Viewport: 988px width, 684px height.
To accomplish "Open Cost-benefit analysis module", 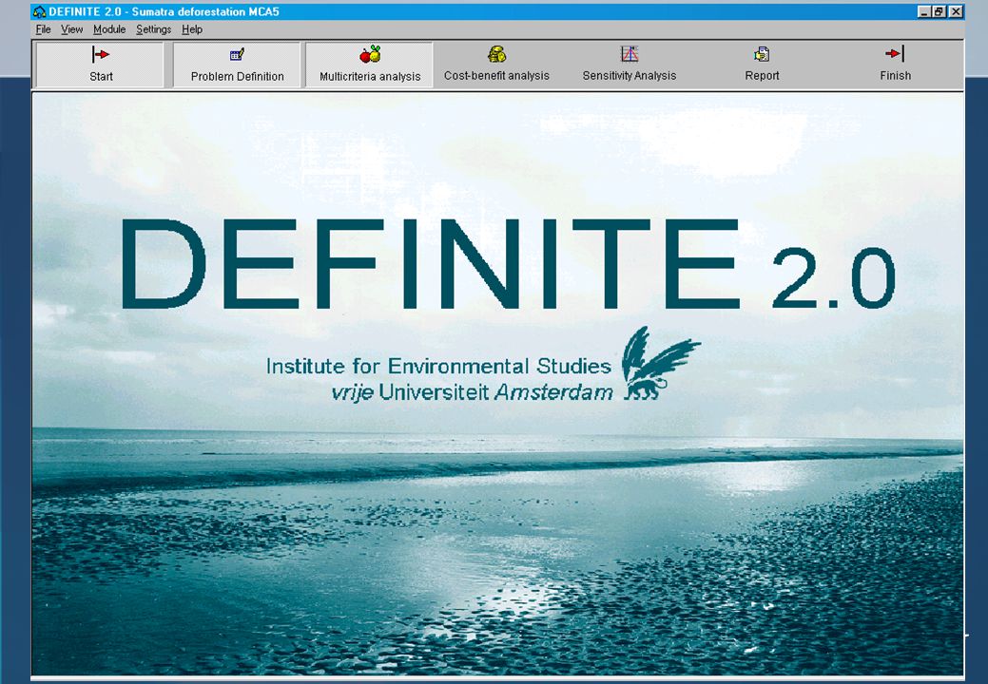I will pyautogui.click(x=496, y=65).
